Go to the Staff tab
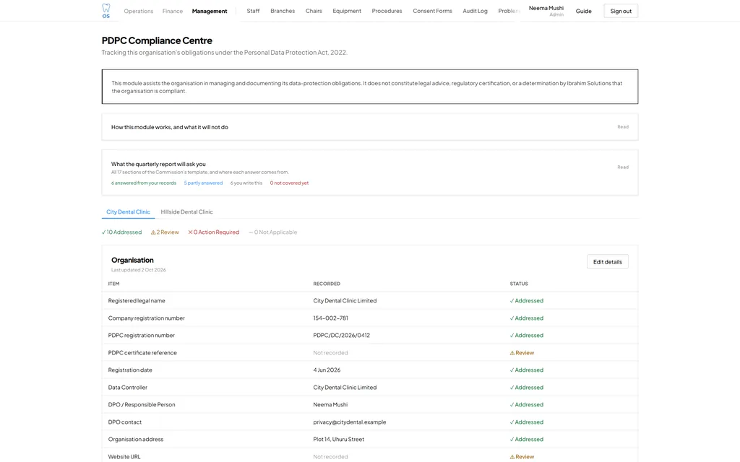740x462 pixels. pyautogui.click(x=253, y=11)
